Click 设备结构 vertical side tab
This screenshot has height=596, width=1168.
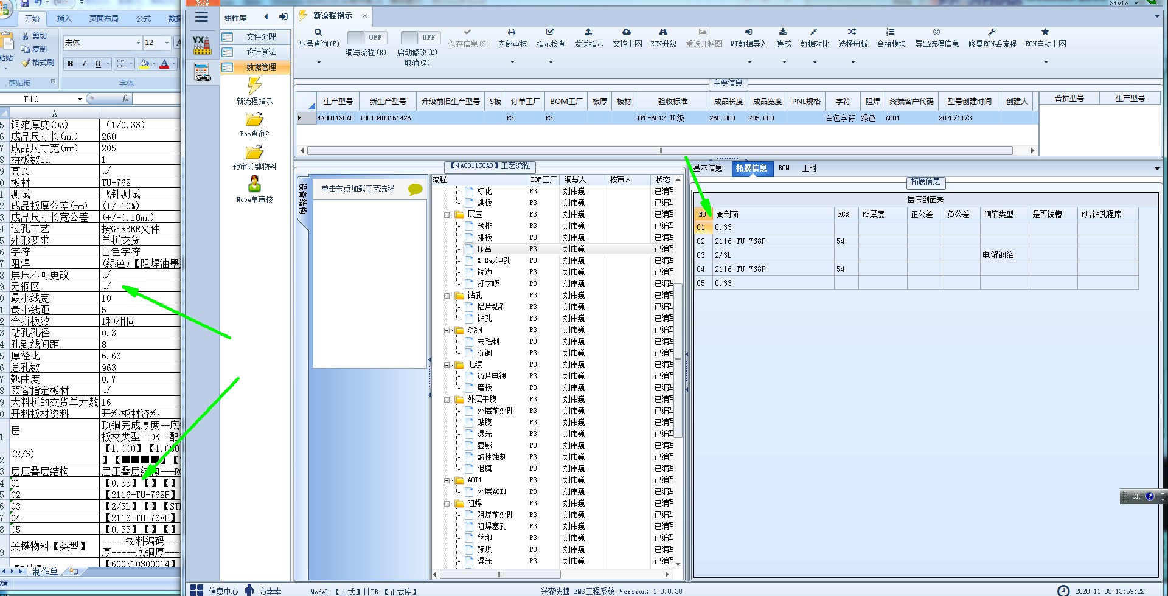(x=303, y=200)
